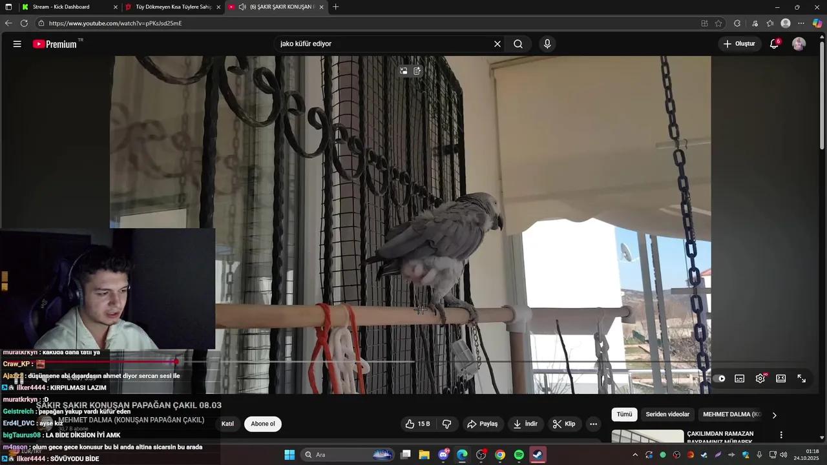Click the search magnifier button

[518, 44]
